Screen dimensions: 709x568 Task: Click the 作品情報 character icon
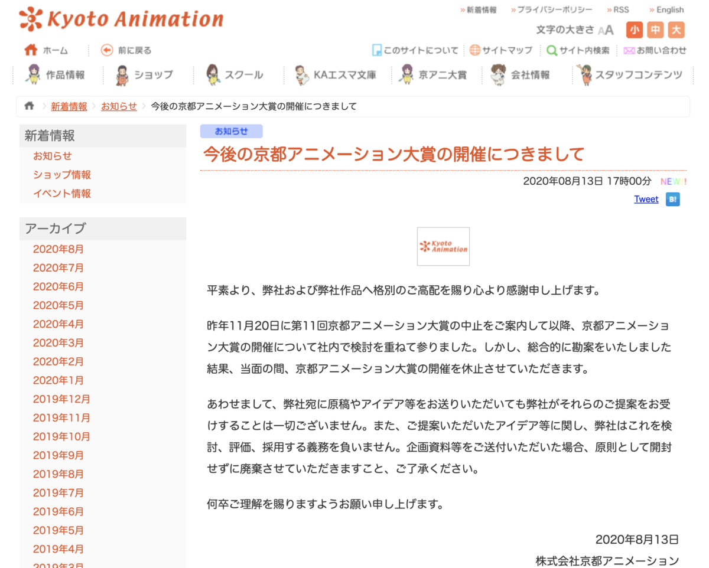[x=32, y=74]
